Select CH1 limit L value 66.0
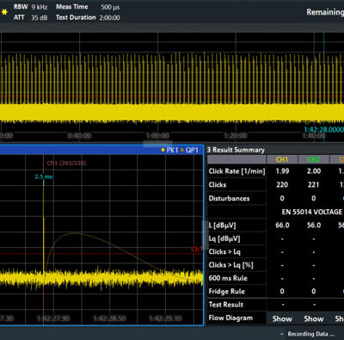This screenshot has height=340, width=344. pyautogui.click(x=282, y=226)
